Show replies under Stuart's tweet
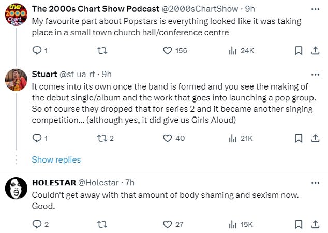The height and width of the screenshot is (233, 328). (x=56, y=159)
